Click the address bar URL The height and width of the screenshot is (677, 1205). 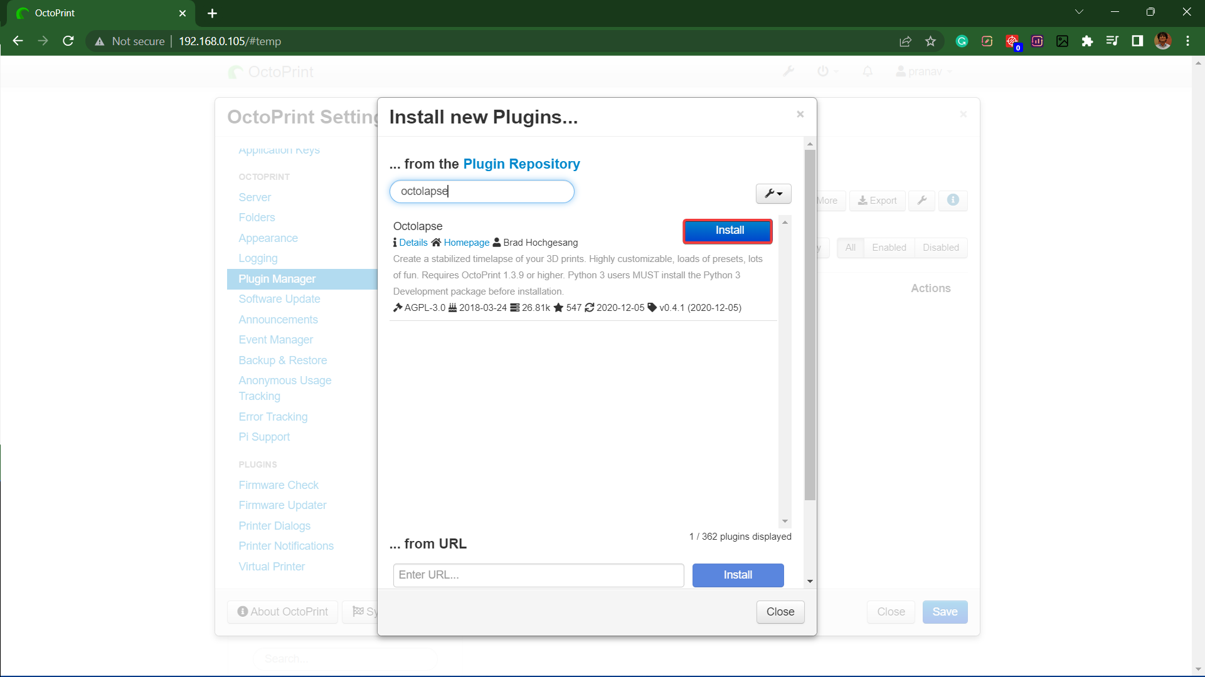pos(230,41)
